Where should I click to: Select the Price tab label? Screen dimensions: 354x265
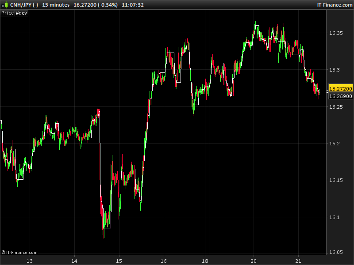(x=8, y=13)
